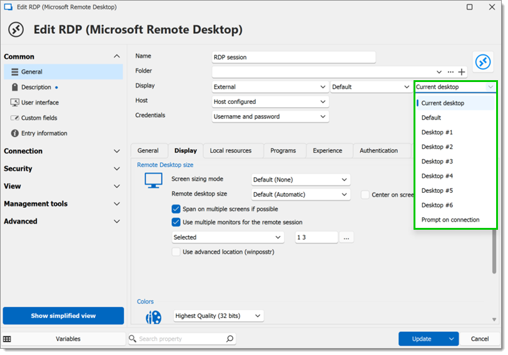Click the Search property field

coord(181,339)
